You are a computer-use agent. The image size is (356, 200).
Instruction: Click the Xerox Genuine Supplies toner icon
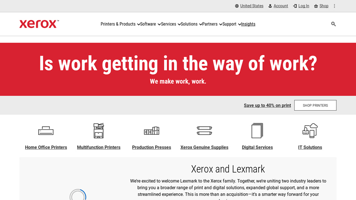pos(204,131)
